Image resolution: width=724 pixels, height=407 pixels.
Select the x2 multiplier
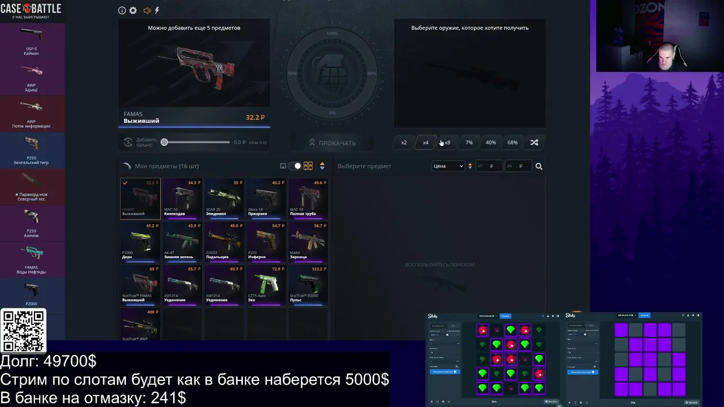tap(404, 142)
